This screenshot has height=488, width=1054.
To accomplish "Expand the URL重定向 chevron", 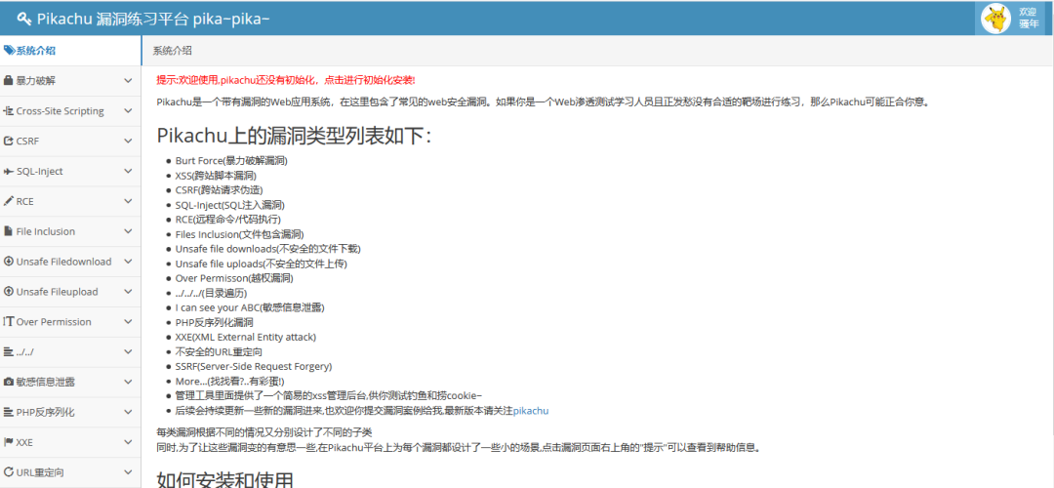I will click(129, 472).
